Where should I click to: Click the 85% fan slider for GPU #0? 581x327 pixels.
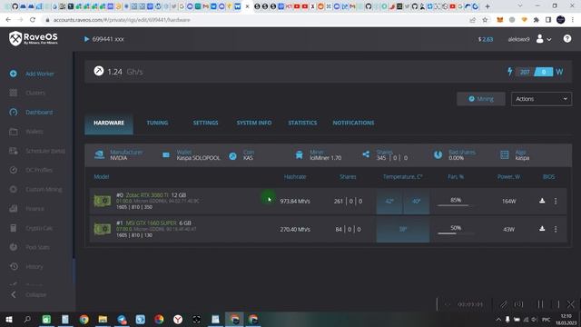point(456,204)
